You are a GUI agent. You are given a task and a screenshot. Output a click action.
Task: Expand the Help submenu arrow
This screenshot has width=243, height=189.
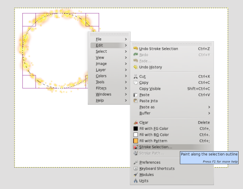point(126,100)
